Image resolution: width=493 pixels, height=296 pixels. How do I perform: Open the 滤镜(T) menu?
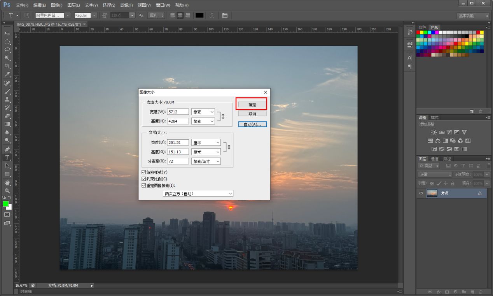click(126, 5)
